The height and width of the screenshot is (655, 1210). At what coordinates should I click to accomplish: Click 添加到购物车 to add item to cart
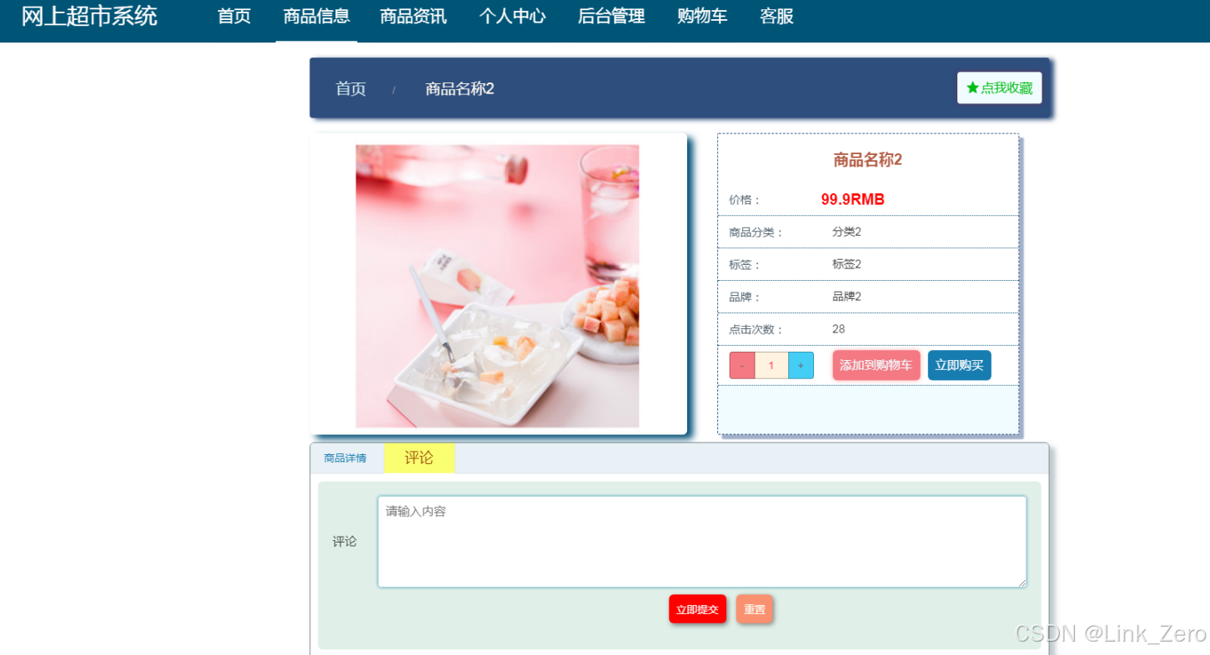point(876,365)
